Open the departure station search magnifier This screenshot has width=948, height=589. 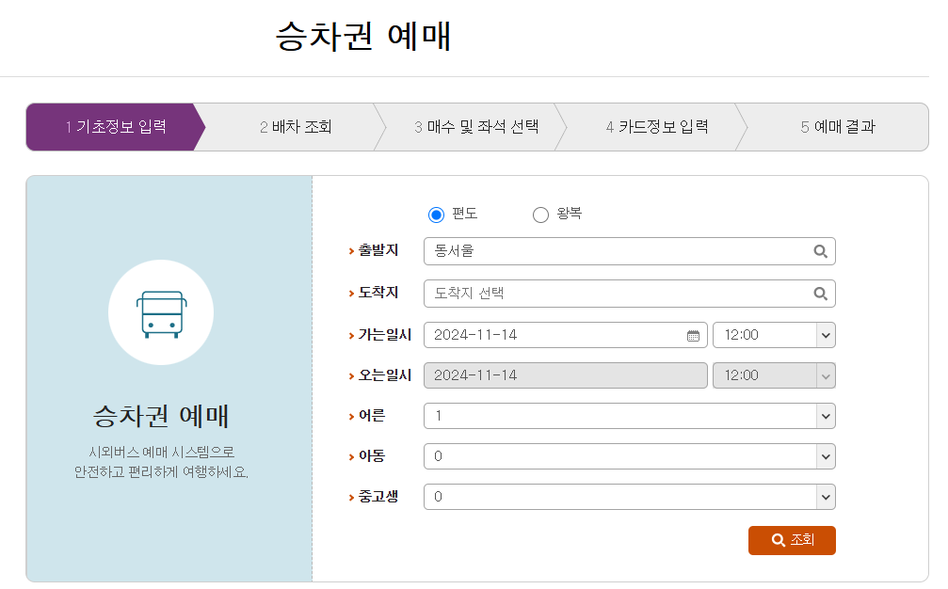819,251
